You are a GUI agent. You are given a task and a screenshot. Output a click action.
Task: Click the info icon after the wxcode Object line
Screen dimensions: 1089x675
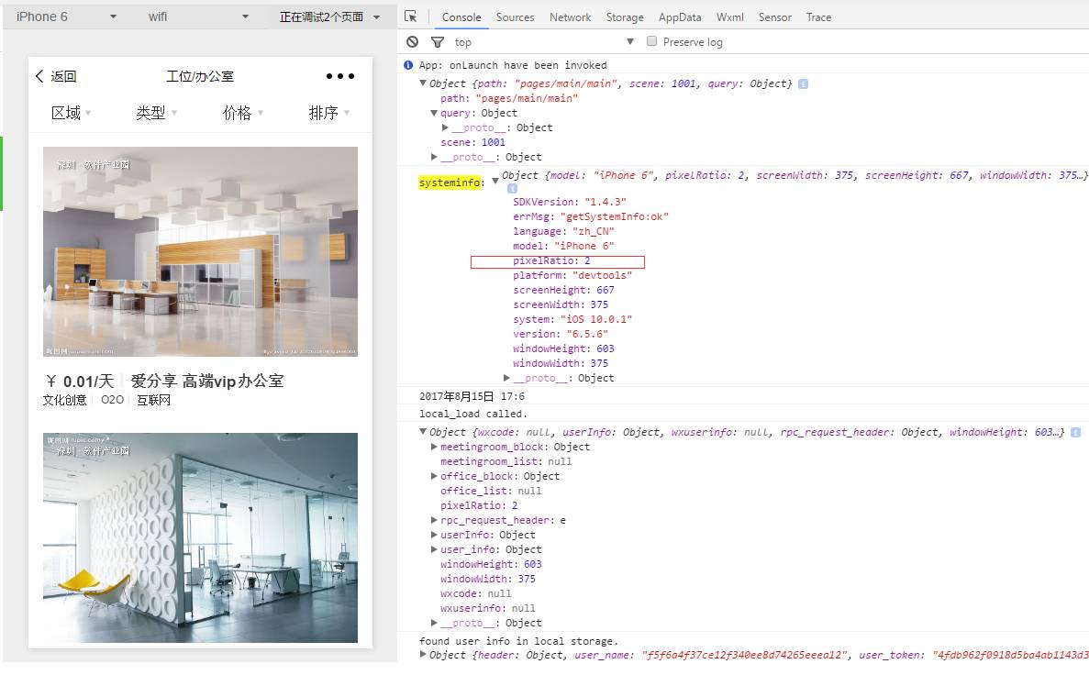1076,433
